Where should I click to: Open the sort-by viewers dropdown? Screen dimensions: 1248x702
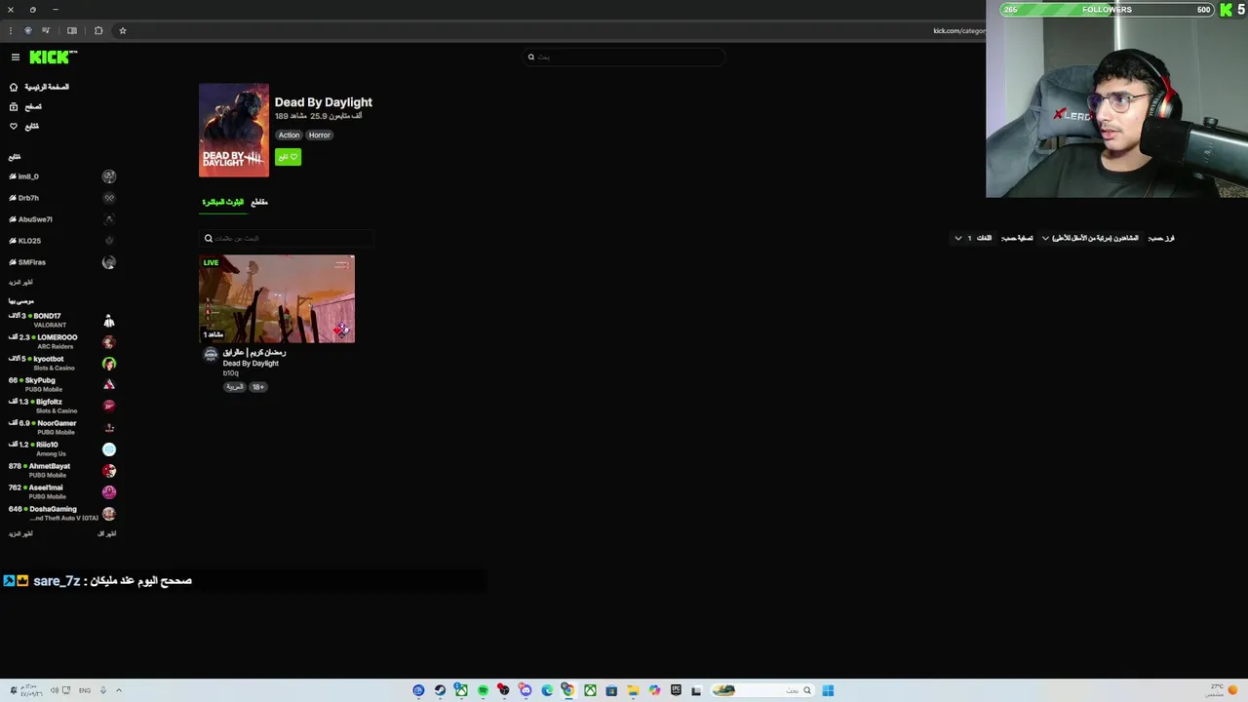1090,238
